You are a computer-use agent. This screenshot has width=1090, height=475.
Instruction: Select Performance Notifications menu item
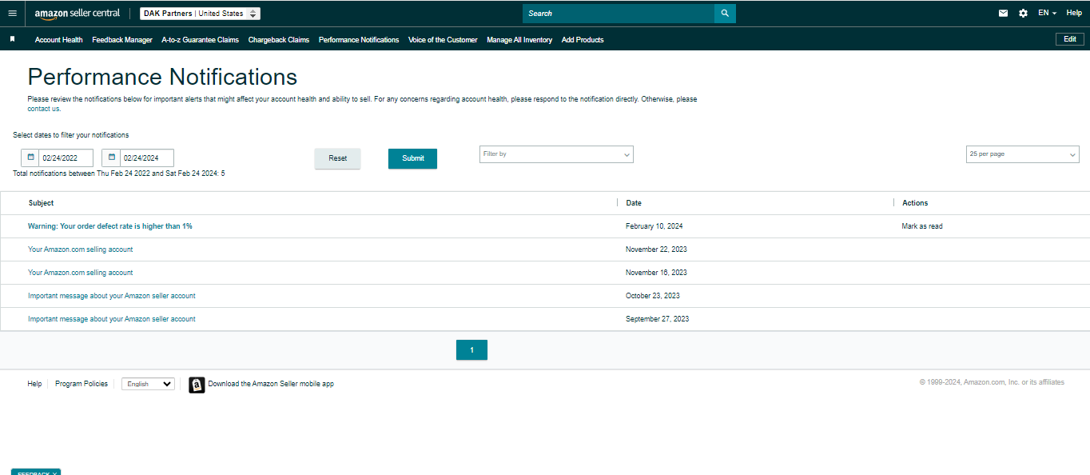[x=359, y=39]
